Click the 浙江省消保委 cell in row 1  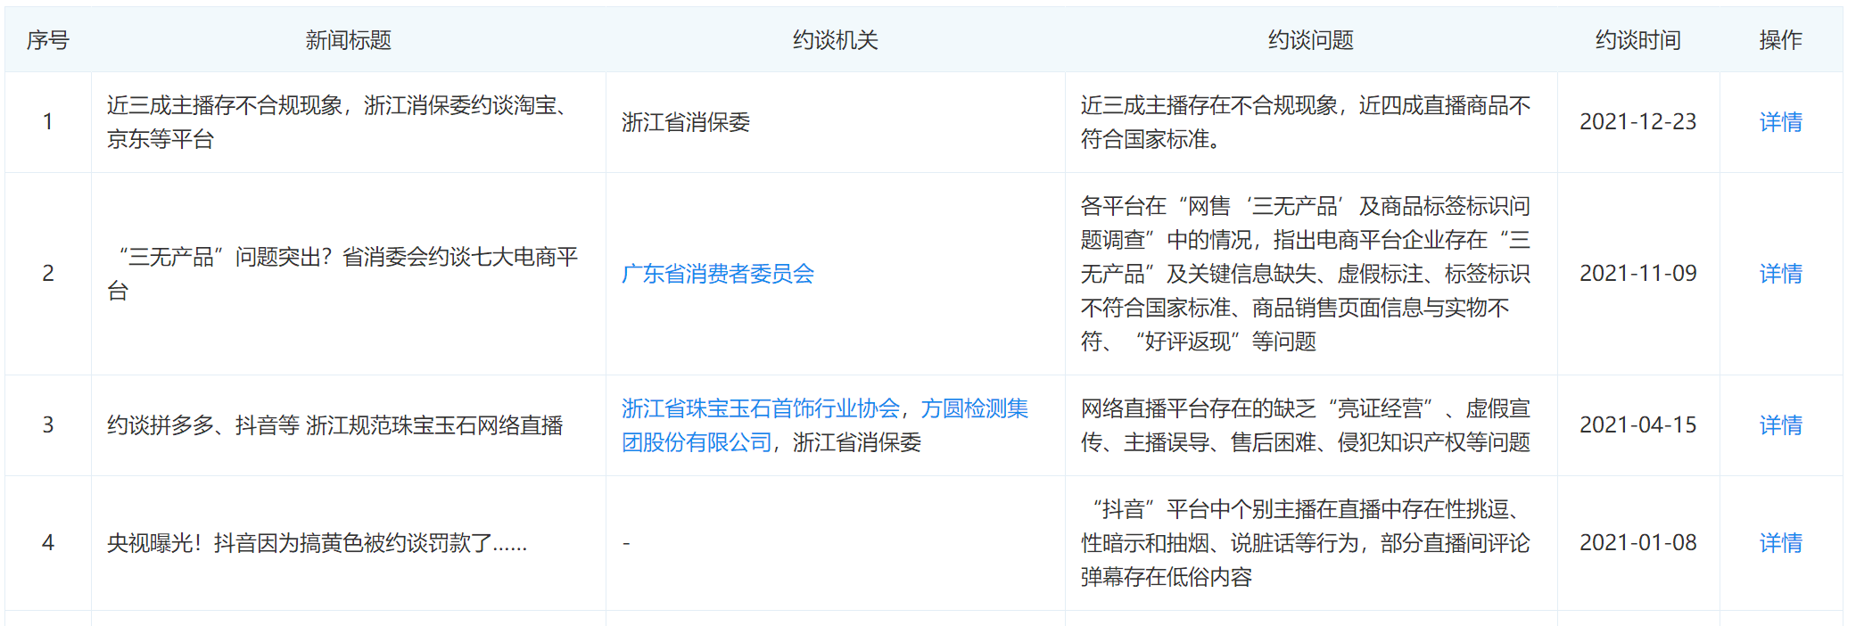coord(685,122)
